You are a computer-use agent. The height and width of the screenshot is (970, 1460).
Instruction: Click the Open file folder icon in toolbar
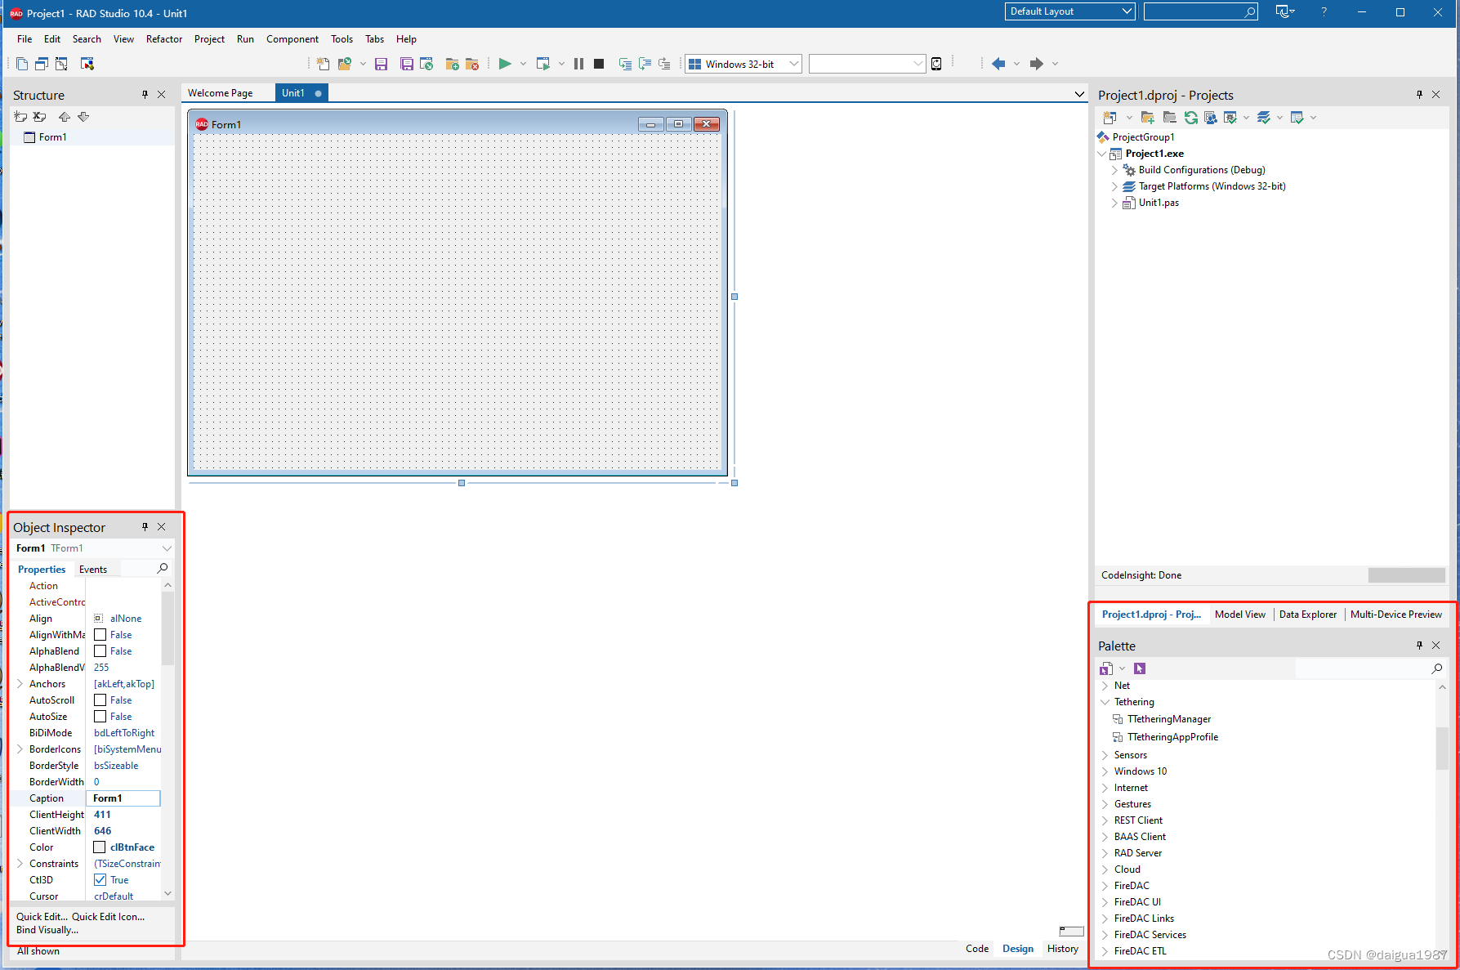(x=345, y=64)
